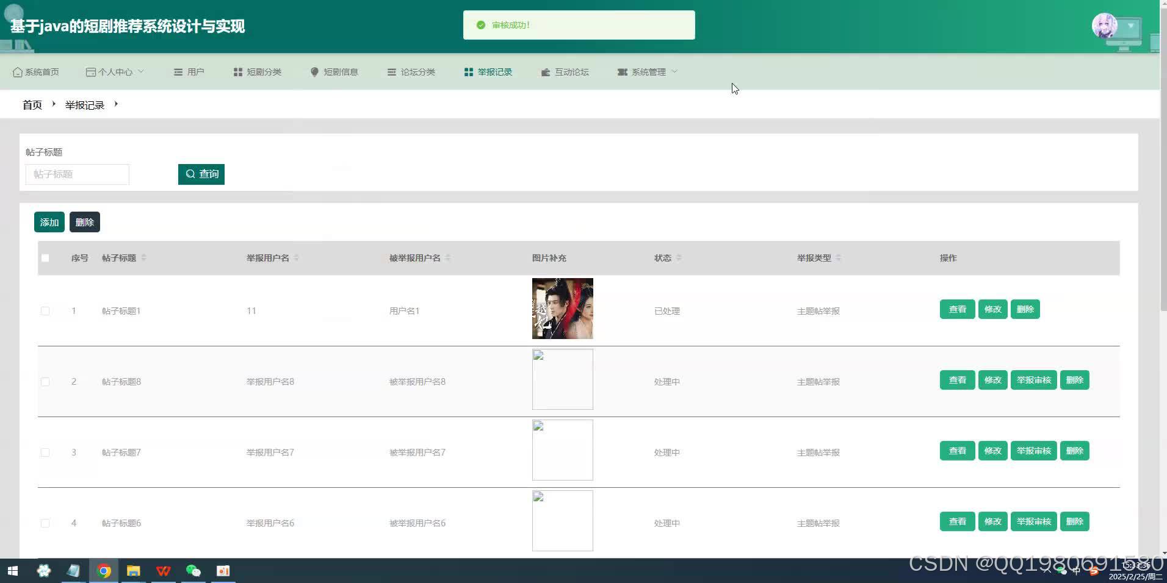The width and height of the screenshot is (1167, 583).
Task: Launch Chrome from the taskbar
Action: pos(104,571)
